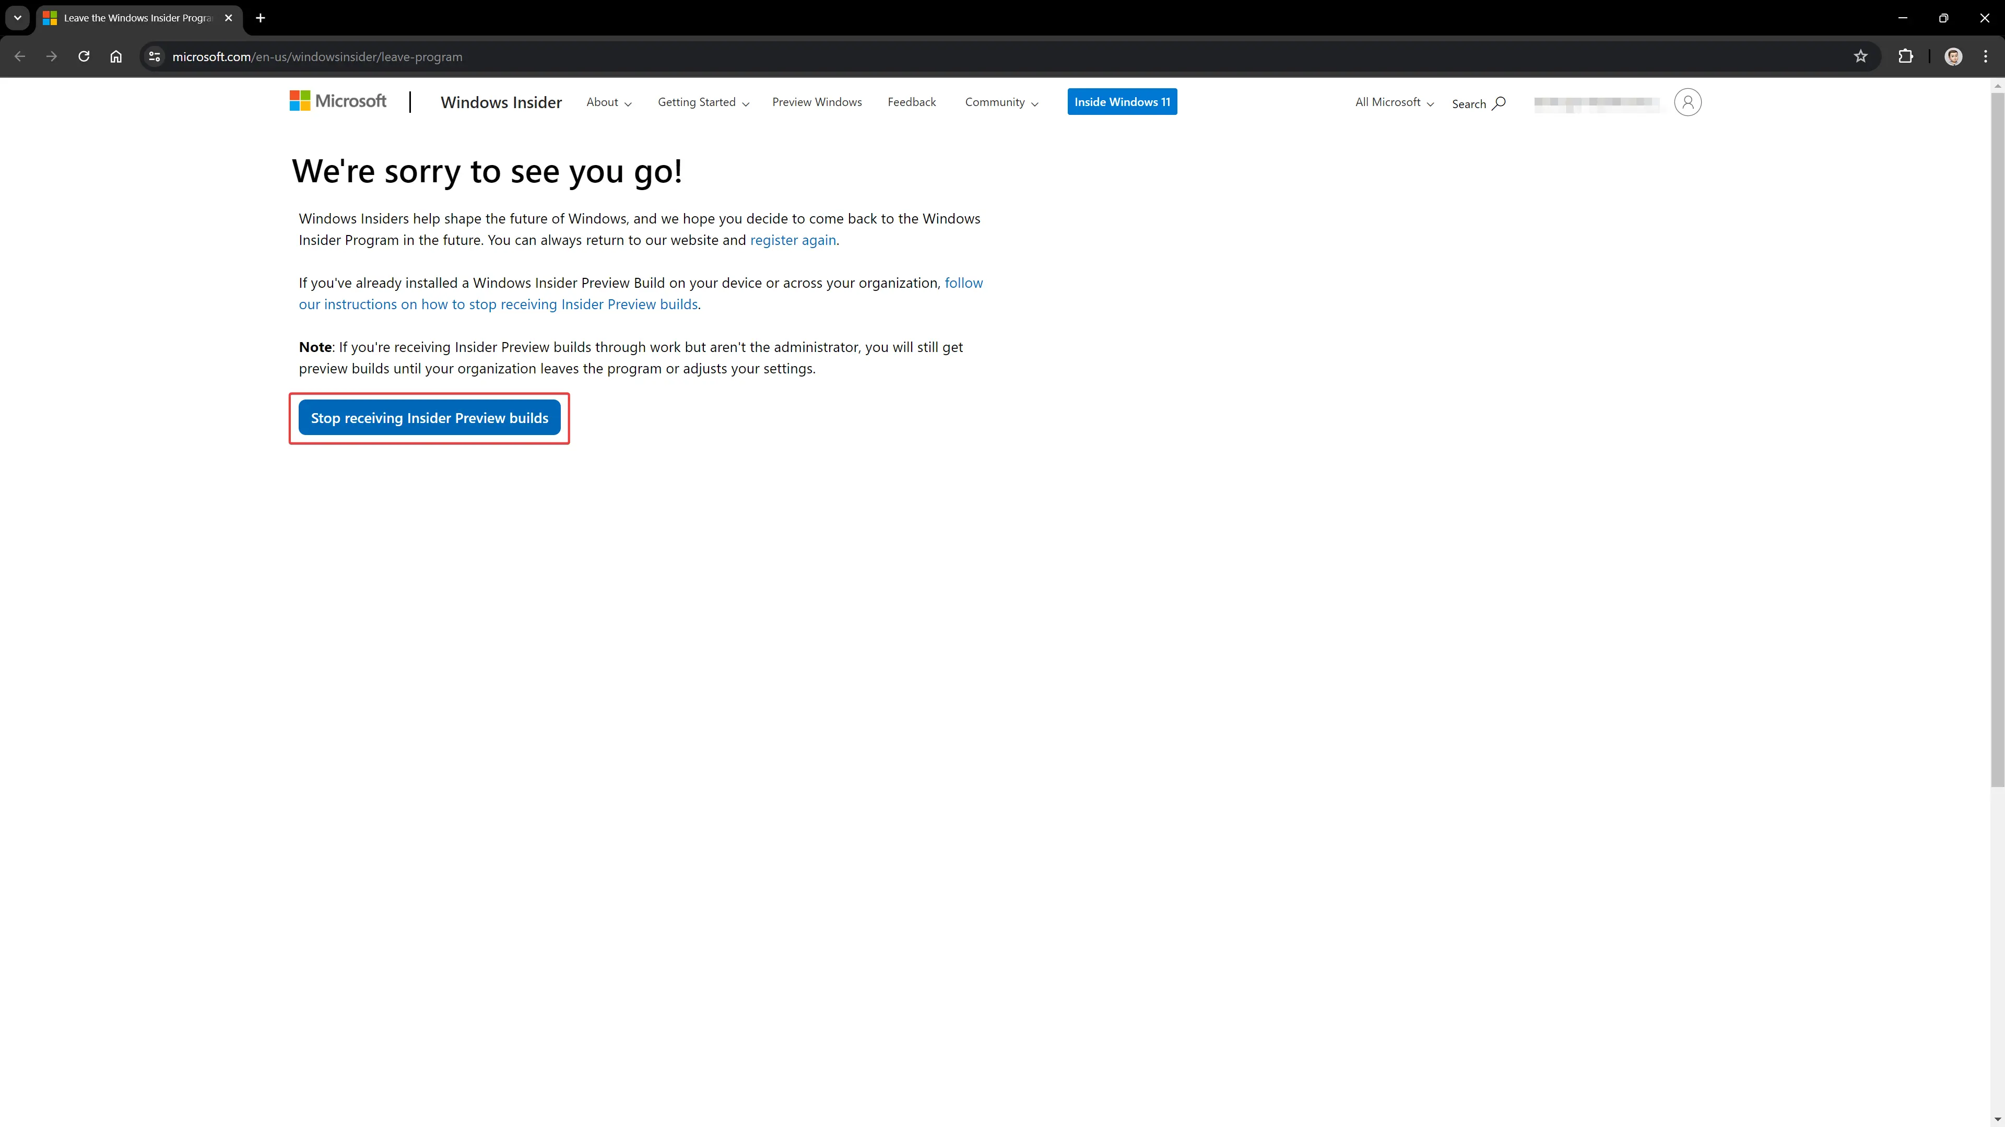Open site information icon in address bar
This screenshot has width=2005, height=1127.
tap(155, 56)
